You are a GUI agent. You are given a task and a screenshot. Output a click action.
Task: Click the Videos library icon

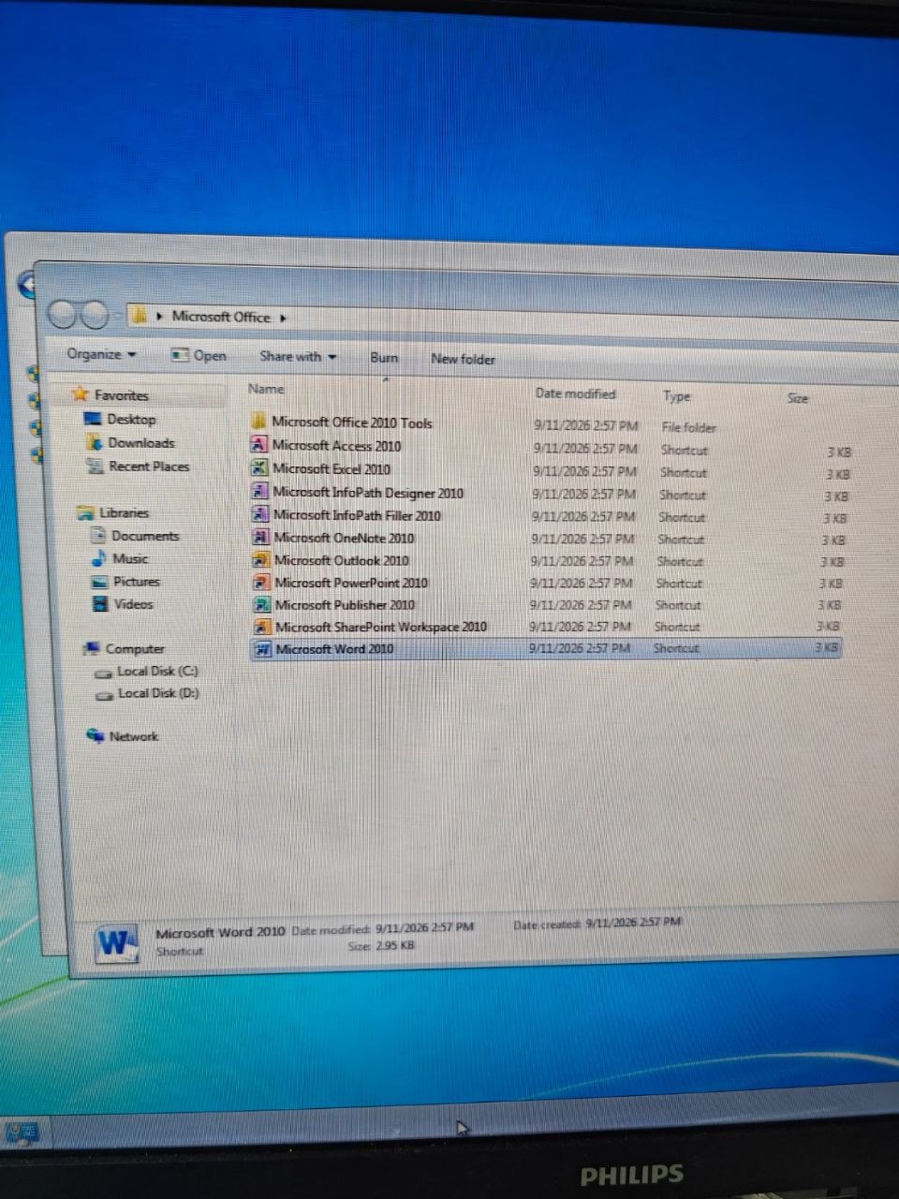[100, 604]
